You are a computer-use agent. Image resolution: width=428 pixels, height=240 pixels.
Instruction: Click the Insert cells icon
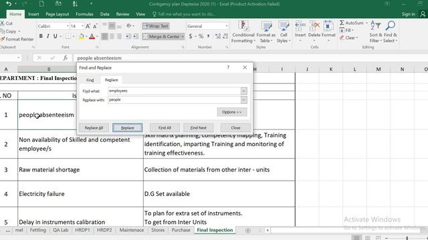[x=300, y=27]
